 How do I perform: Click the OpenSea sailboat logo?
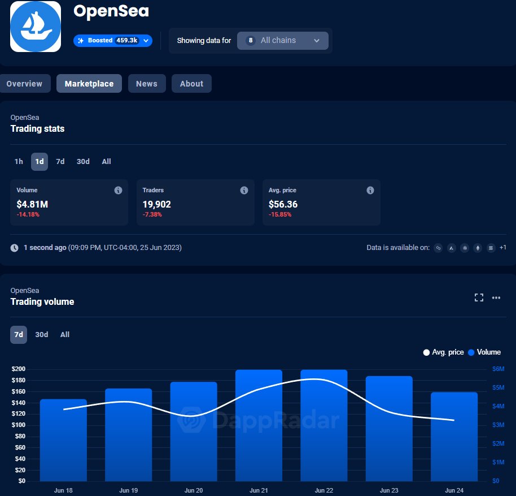click(x=36, y=27)
